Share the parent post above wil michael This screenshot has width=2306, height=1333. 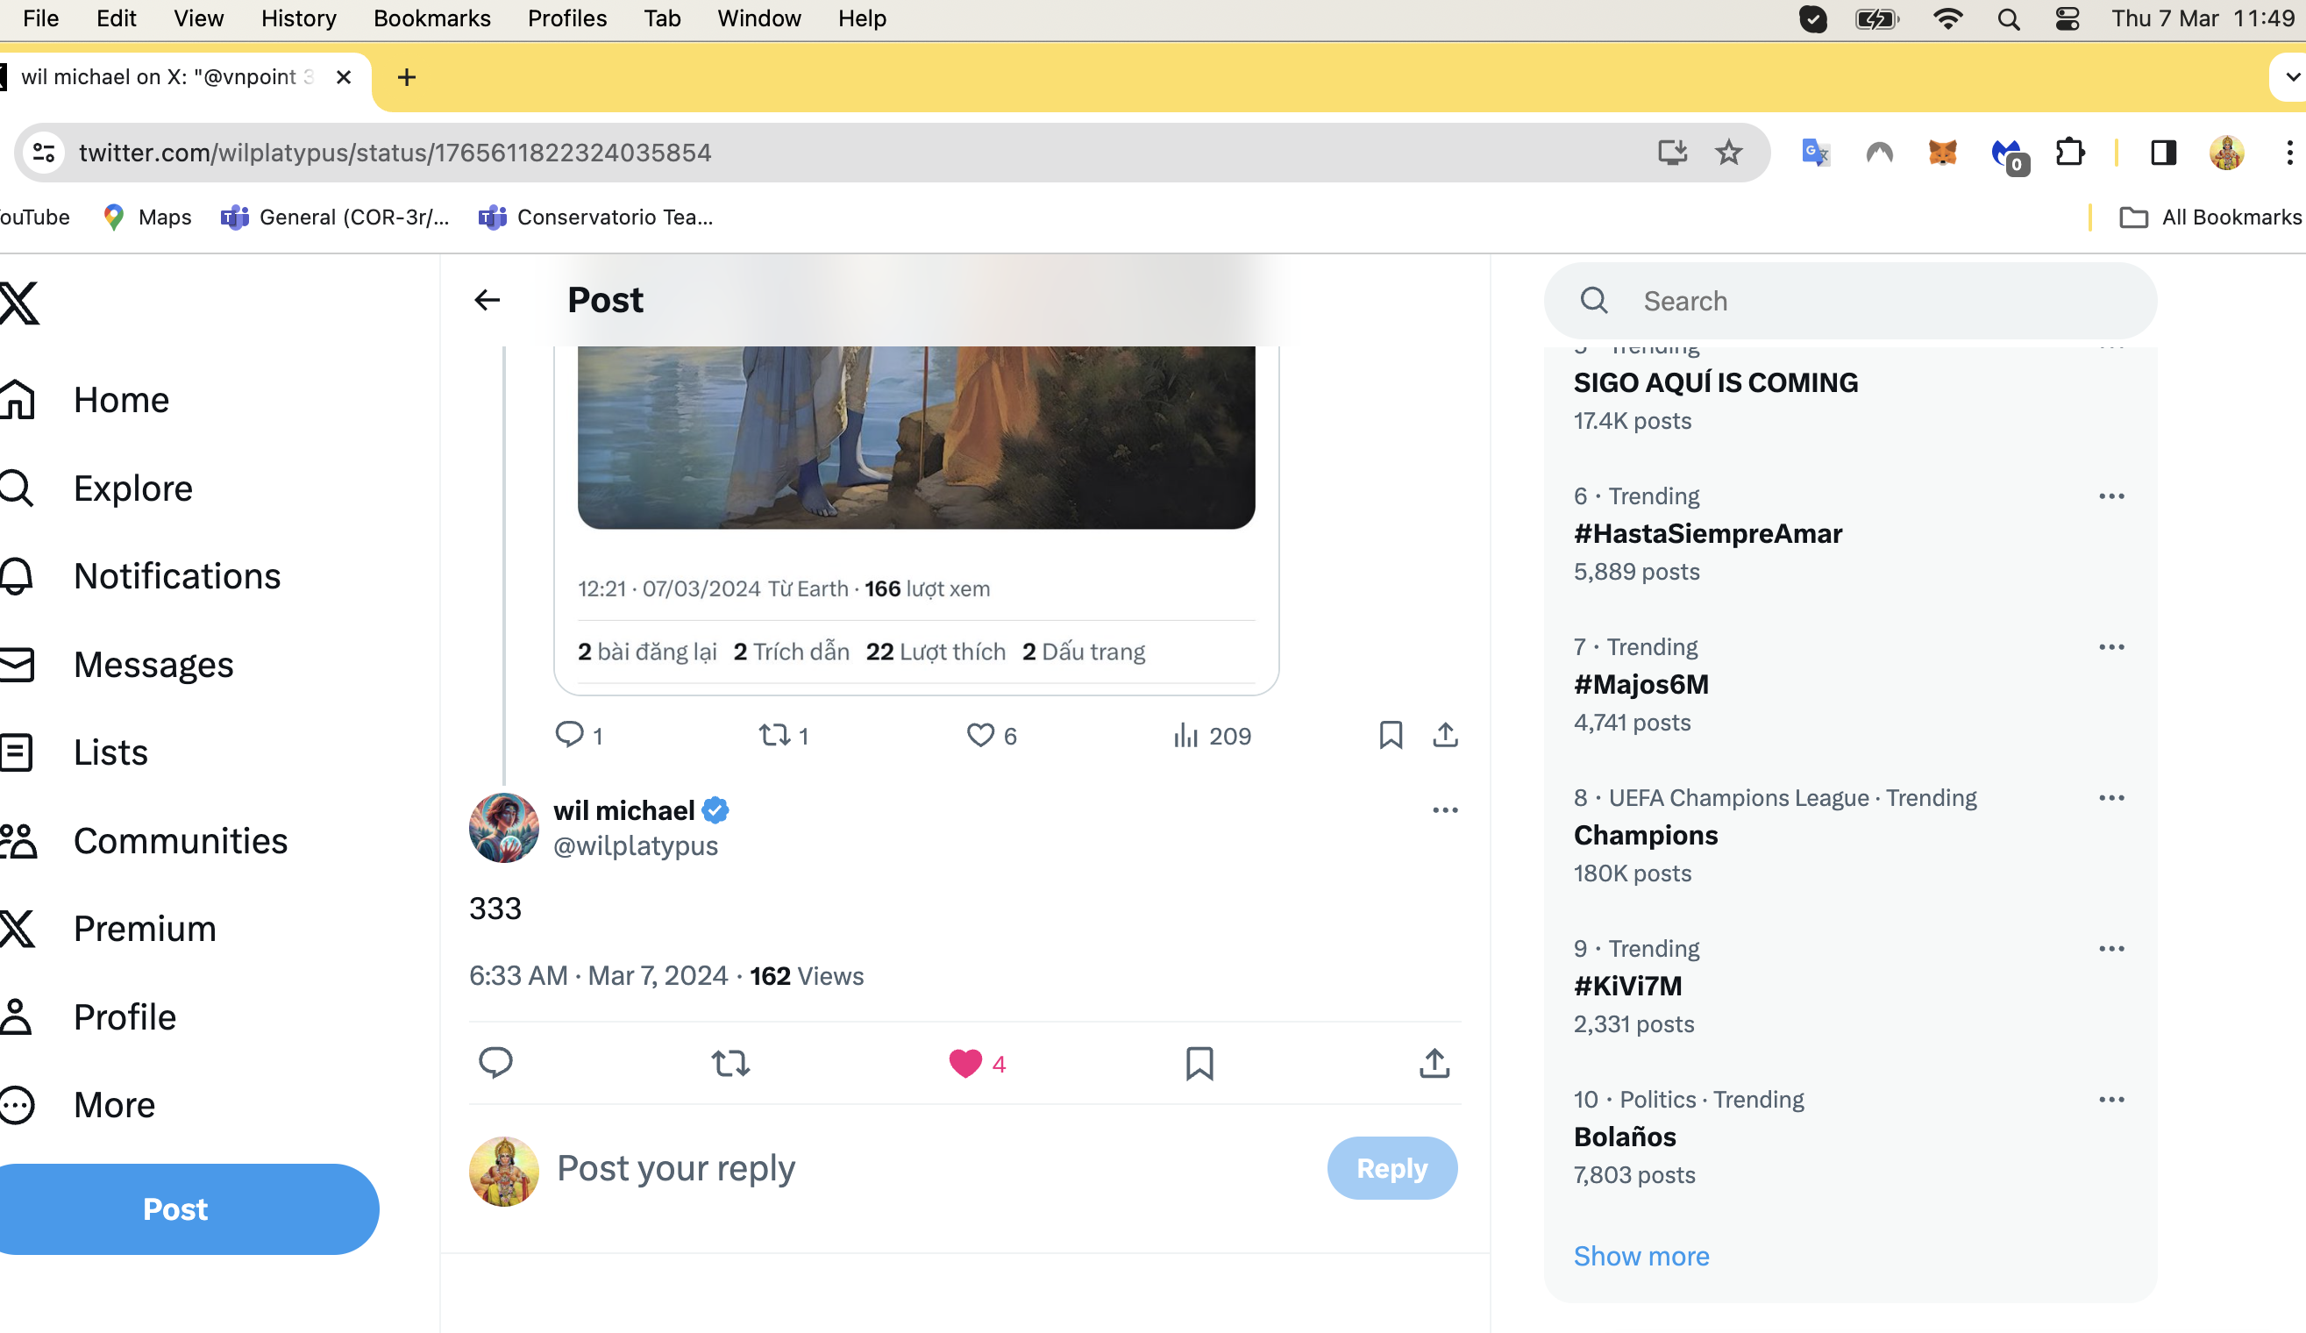click(x=1445, y=735)
